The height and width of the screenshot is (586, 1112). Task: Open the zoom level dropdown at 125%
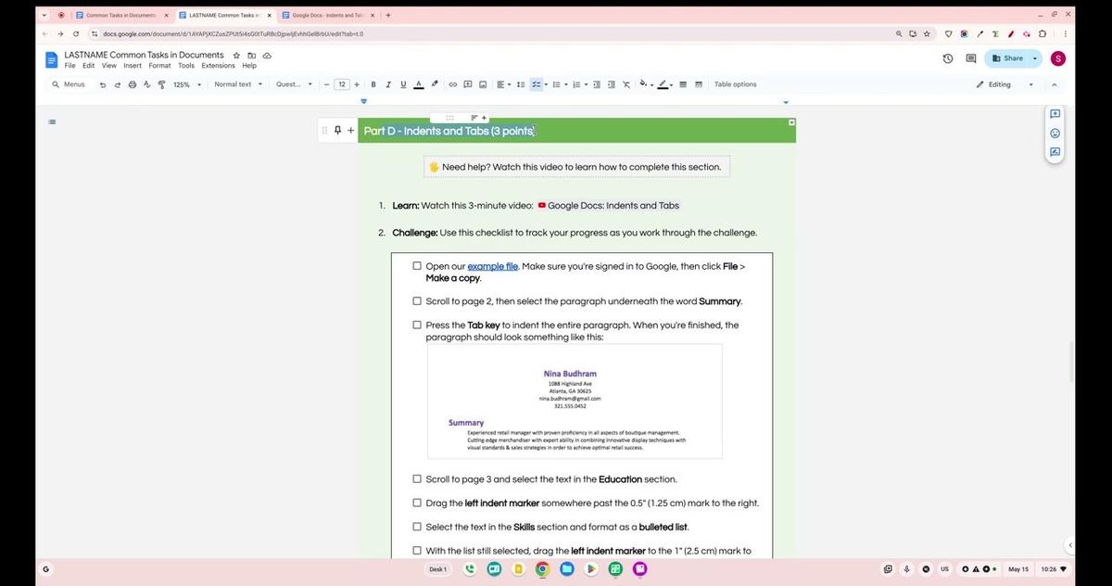point(187,84)
